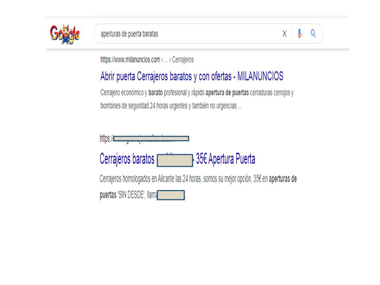The width and height of the screenshot is (380, 285).
Task: Click the 'bombines de seguridad 24 horas' snippet line
Action: 171,106
